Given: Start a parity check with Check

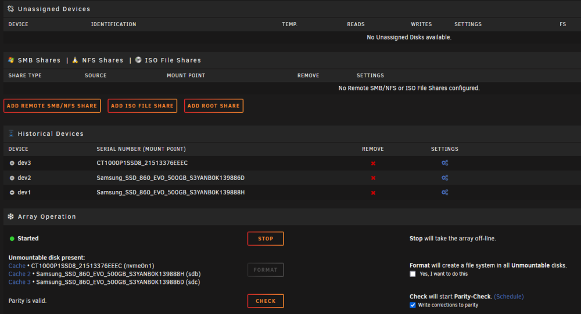Looking at the screenshot, I should 266,301.
